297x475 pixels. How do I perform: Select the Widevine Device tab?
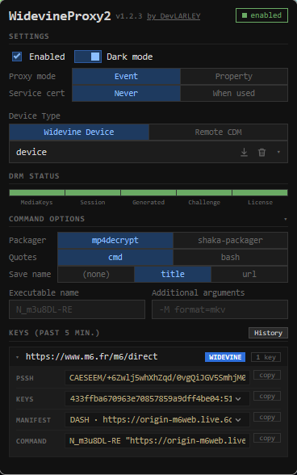(79, 132)
